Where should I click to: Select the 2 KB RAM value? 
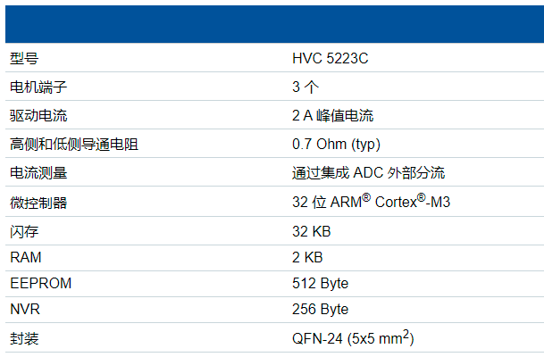tap(307, 257)
